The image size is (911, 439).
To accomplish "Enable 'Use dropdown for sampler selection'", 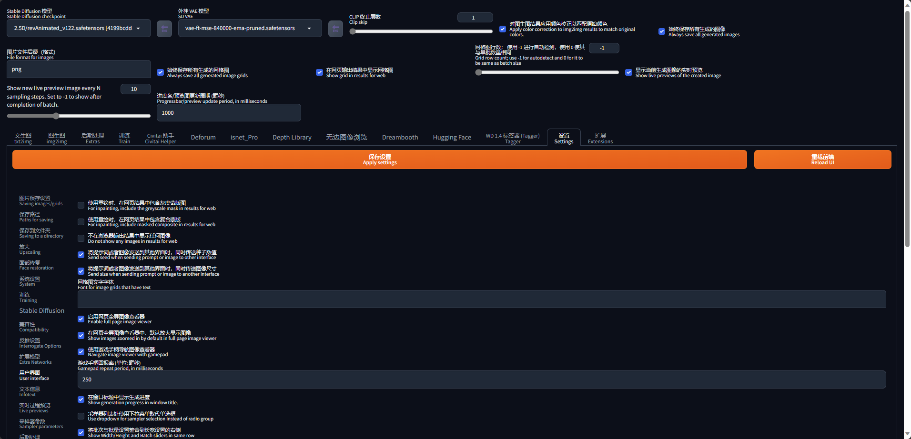I will (81, 416).
